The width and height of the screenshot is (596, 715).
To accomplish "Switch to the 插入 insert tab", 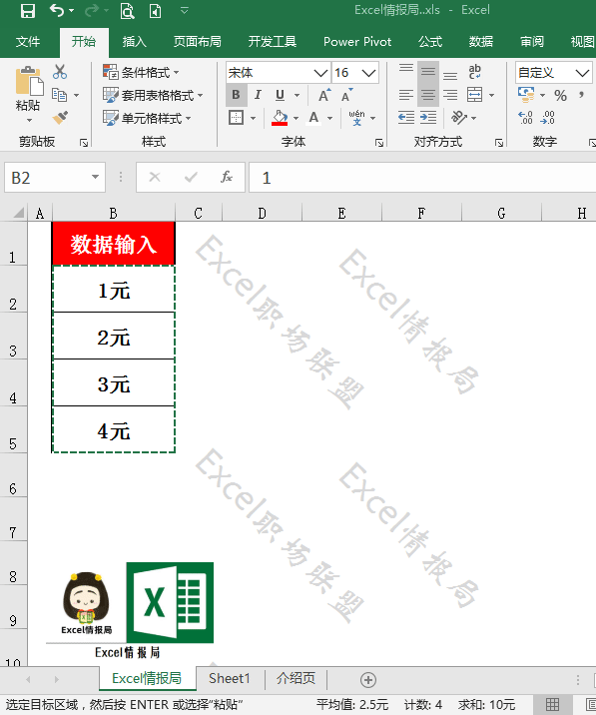I will click(x=134, y=42).
